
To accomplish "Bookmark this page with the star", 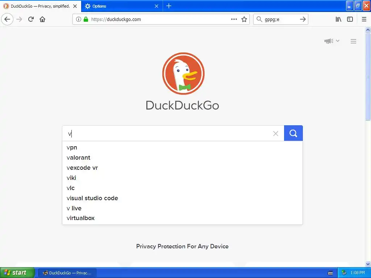I will 244,19.
